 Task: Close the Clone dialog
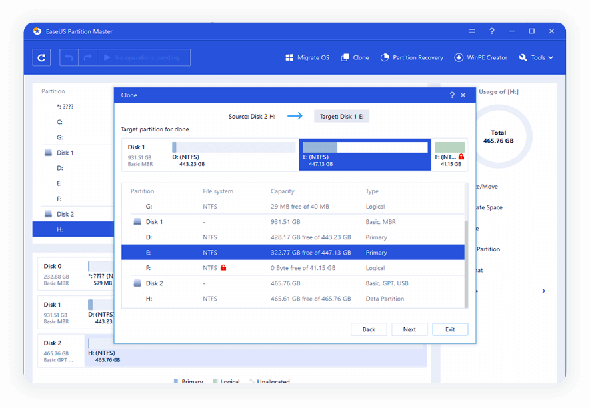click(464, 95)
